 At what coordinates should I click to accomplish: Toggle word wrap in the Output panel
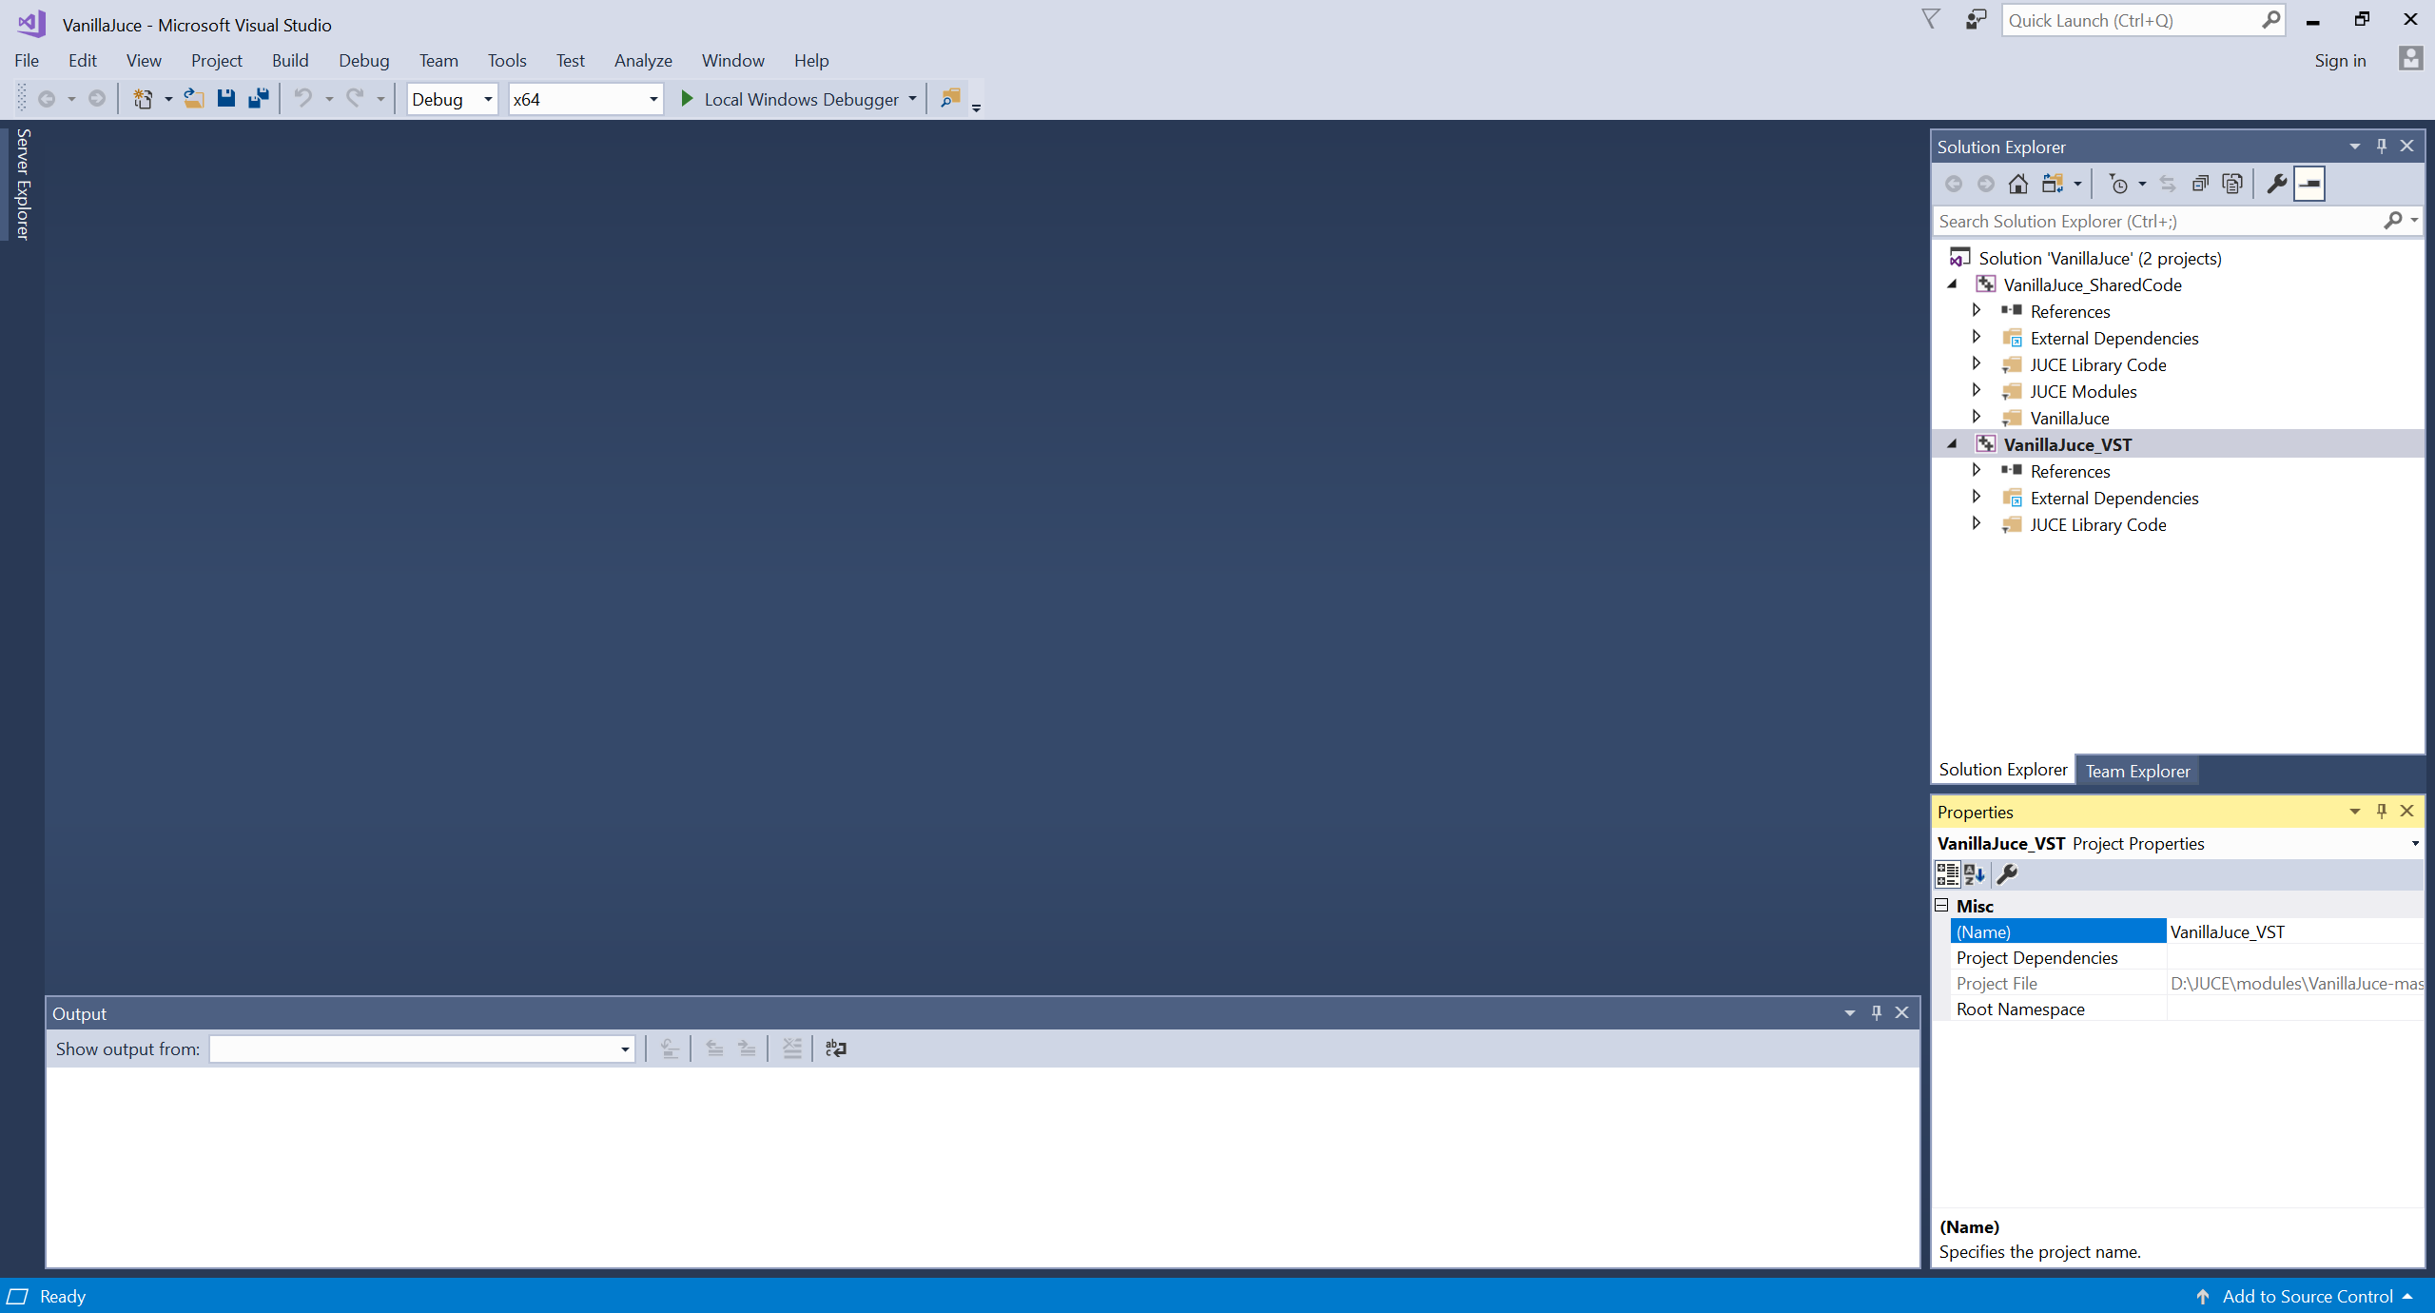836,1048
